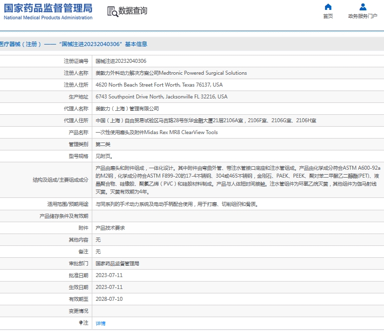The width and height of the screenshot is (384, 331).
Task: Click the 管理类别 row label
Action: [x=78, y=144]
